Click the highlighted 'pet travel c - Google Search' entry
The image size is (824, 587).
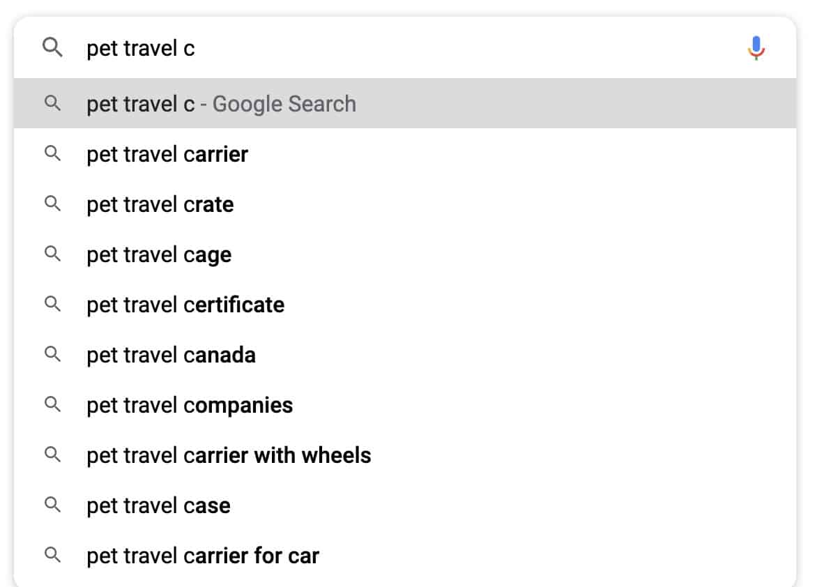tap(221, 104)
